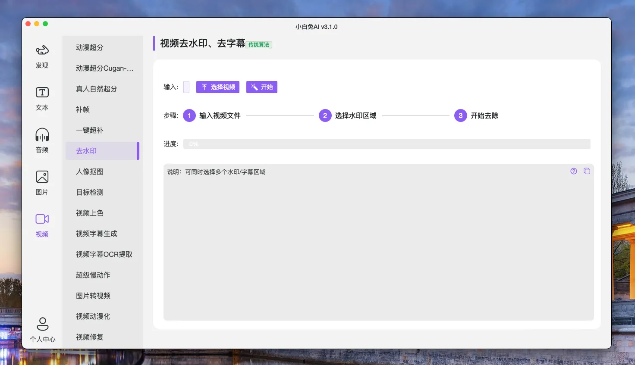Viewport: 635px width, 365px height.
Task: Open 一键超补 menu item
Action: (x=102, y=130)
